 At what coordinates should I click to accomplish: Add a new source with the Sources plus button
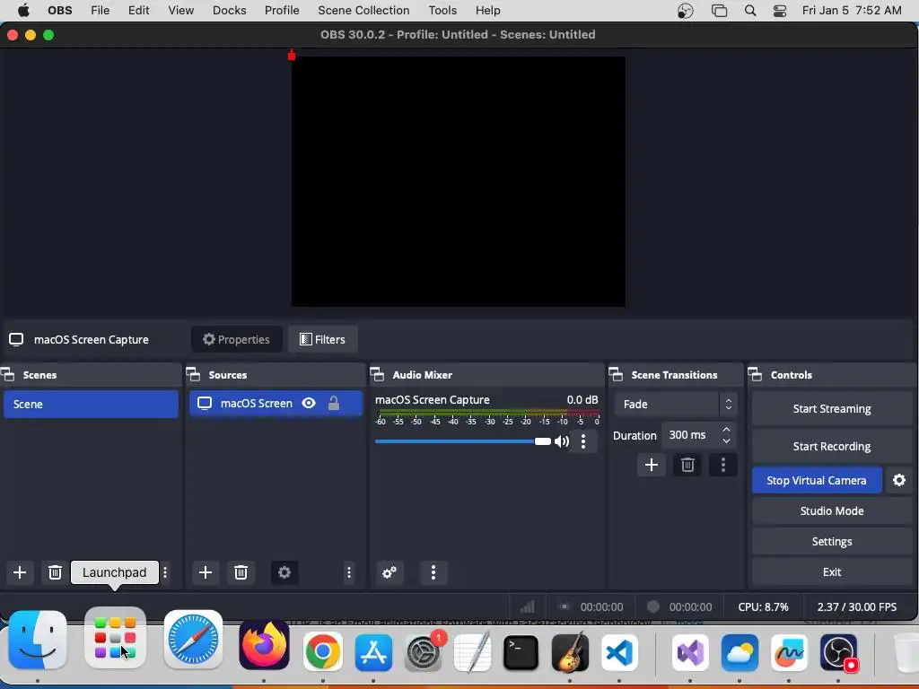pos(206,572)
